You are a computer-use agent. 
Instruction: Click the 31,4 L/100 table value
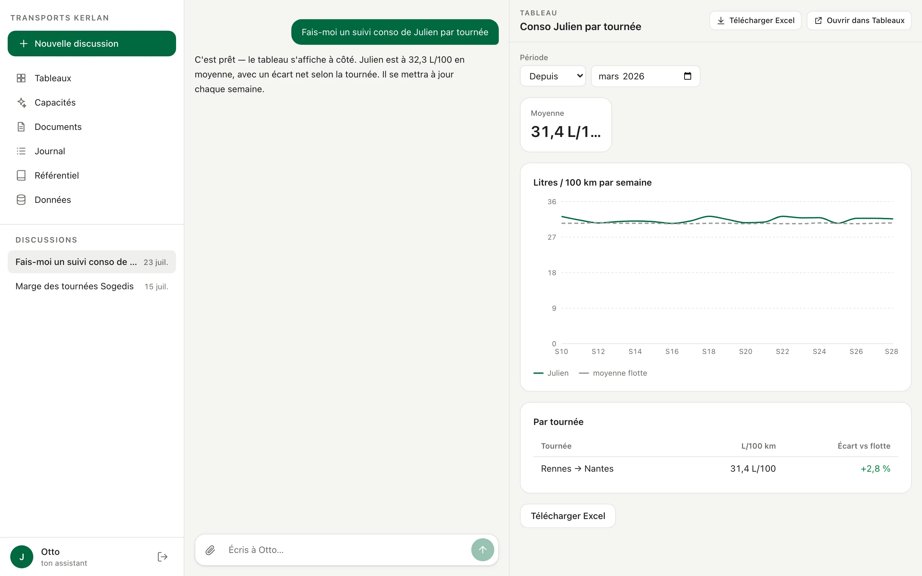pyautogui.click(x=753, y=468)
